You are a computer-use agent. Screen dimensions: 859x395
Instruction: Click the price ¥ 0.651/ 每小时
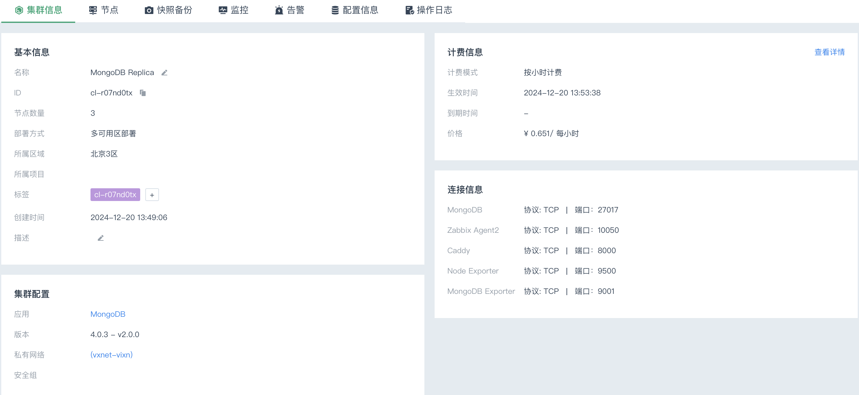[551, 134]
